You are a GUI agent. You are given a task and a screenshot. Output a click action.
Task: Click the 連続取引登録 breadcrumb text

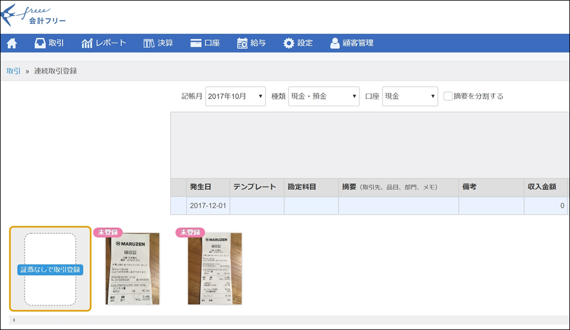pos(56,71)
